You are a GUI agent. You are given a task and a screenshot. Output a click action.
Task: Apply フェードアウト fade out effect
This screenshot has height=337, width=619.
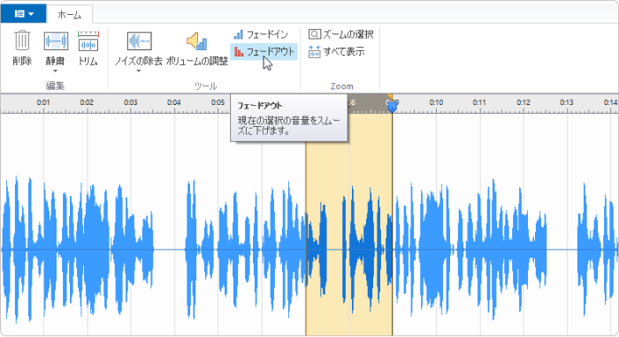[x=264, y=51]
